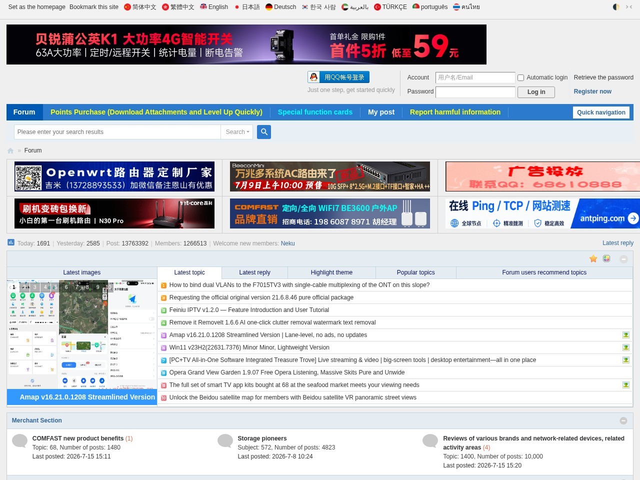Click the blue statistics chart icon beside Today
Image resolution: width=640 pixels, height=480 pixels.
pos(11,242)
